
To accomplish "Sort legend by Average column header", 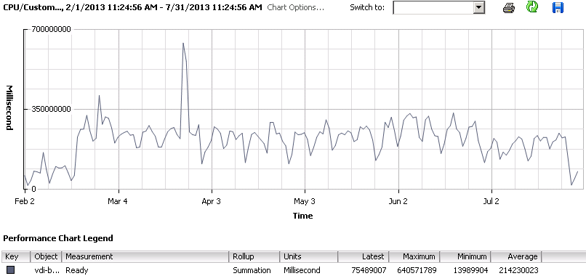I will [x=516, y=257].
